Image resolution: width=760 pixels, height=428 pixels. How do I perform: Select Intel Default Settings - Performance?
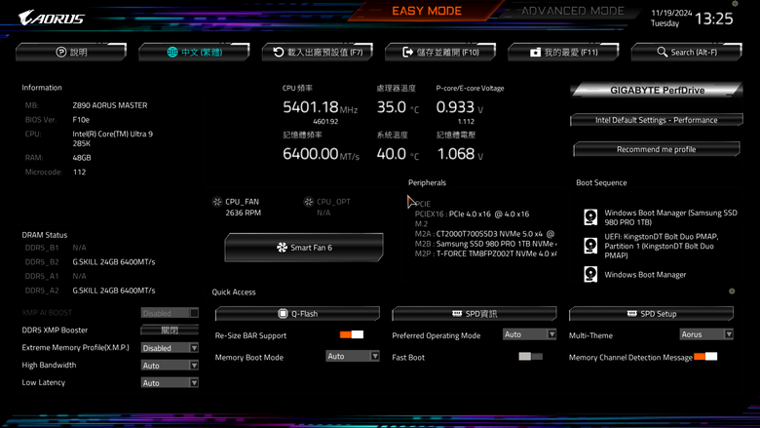(x=657, y=120)
